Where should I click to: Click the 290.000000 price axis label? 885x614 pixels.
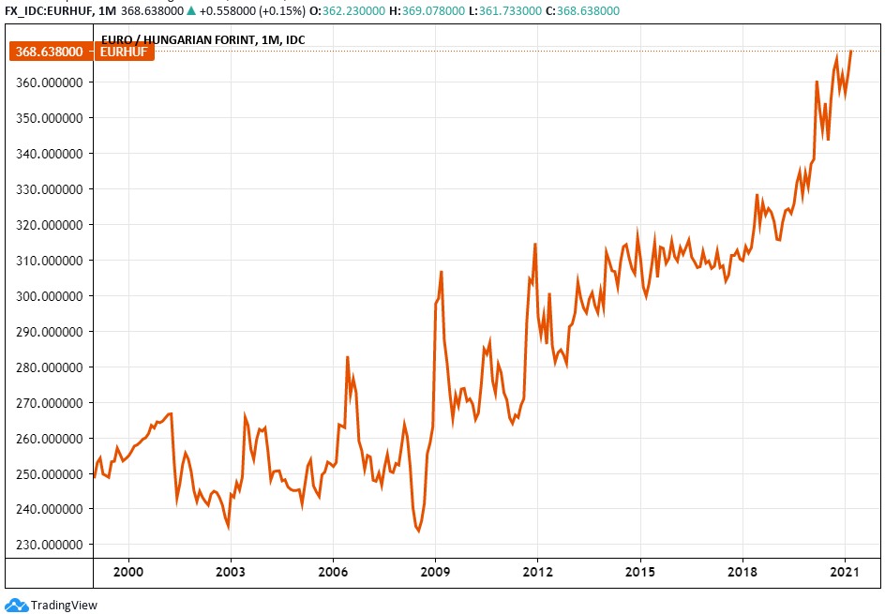click(50, 331)
